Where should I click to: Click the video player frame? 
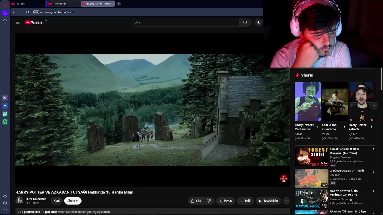[x=153, y=110]
